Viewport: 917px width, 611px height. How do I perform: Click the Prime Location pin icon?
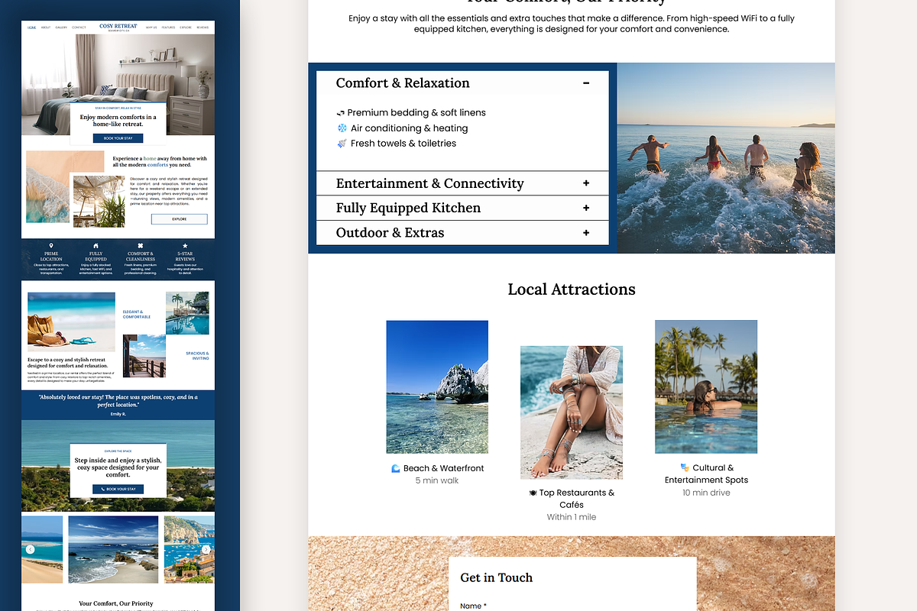click(51, 246)
